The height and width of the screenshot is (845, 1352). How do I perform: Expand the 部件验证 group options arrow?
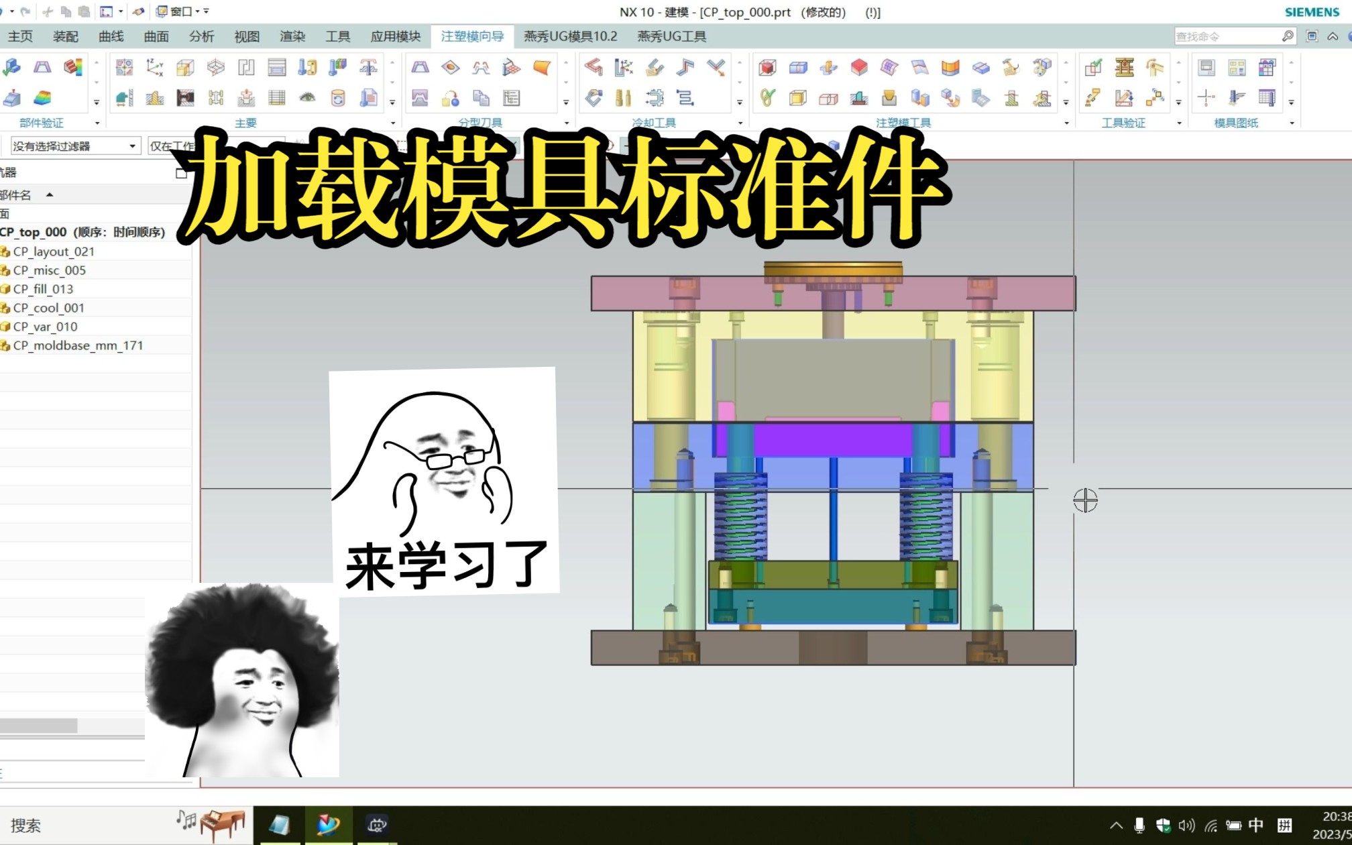pyautogui.click(x=97, y=123)
